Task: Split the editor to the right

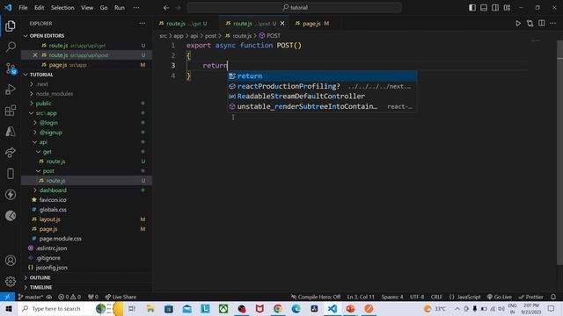Action: pos(542,24)
